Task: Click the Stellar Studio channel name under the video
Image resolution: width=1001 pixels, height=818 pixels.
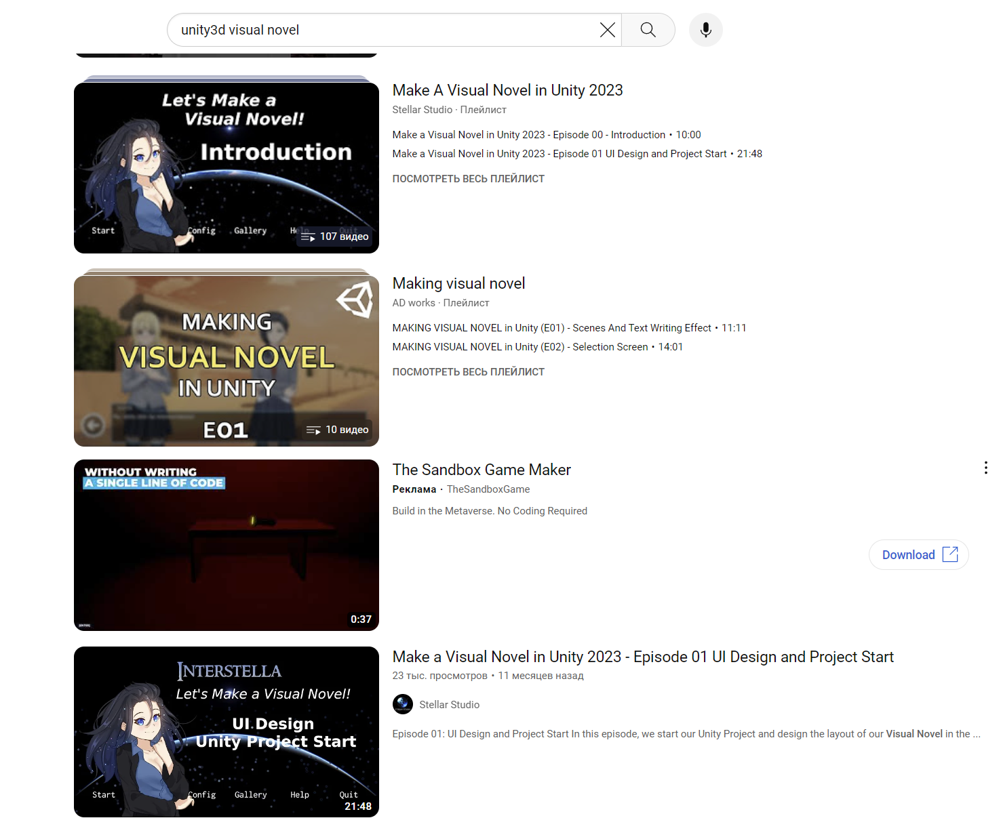Action: click(x=449, y=705)
